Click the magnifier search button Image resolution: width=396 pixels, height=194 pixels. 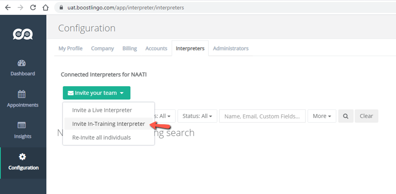[x=346, y=116]
